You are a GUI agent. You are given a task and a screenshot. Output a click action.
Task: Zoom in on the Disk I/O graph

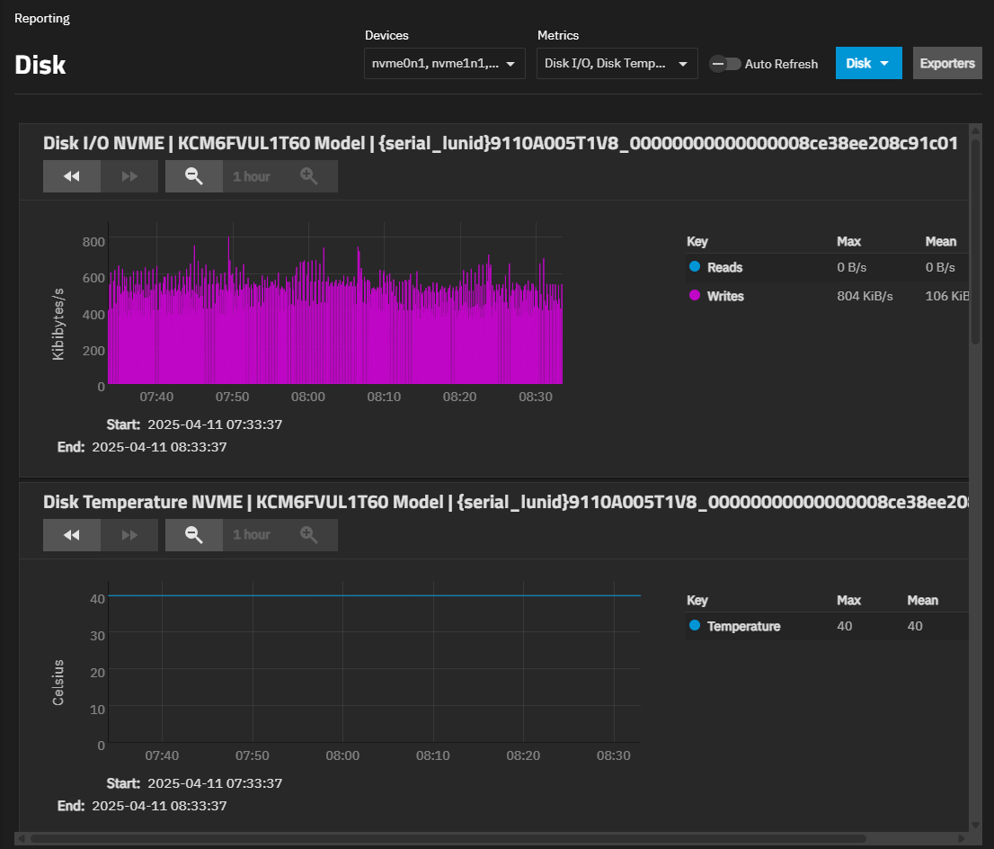point(310,176)
